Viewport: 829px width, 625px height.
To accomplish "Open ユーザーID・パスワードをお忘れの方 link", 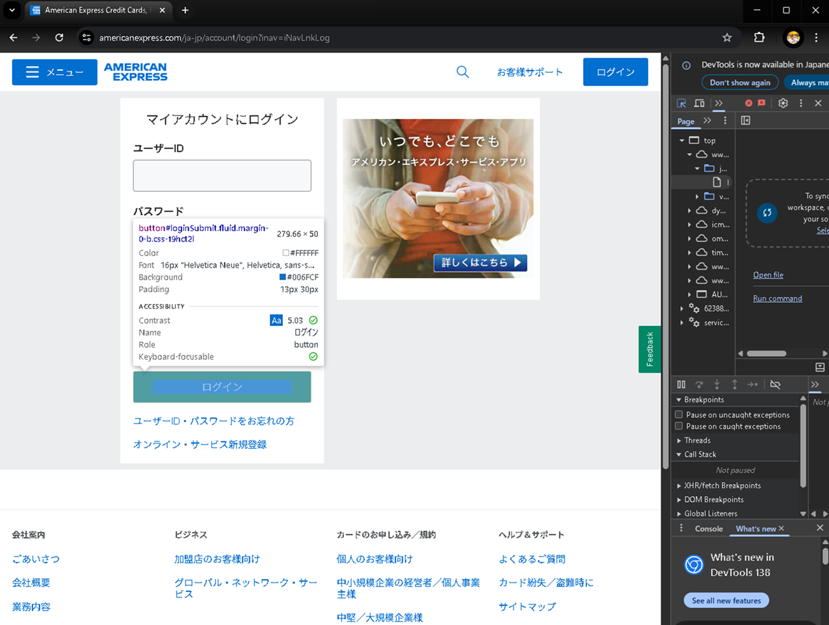I will click(x=213, y=421).
